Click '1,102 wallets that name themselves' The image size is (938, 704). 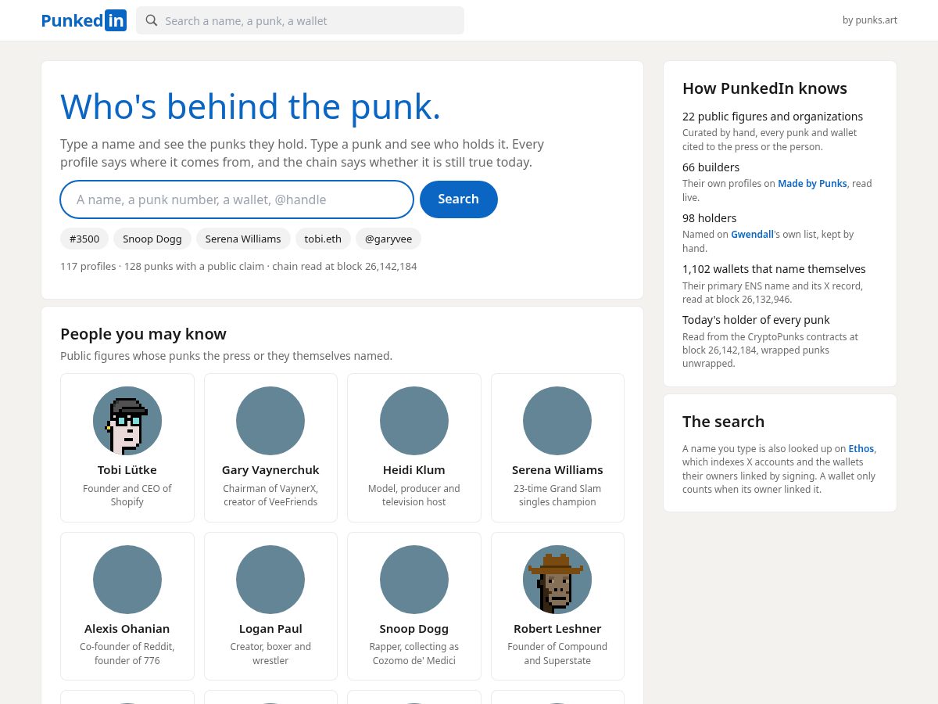click(774, 269)
